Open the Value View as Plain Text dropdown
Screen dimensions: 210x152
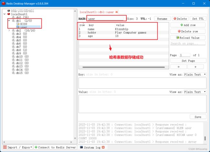[x=195, y=92]
